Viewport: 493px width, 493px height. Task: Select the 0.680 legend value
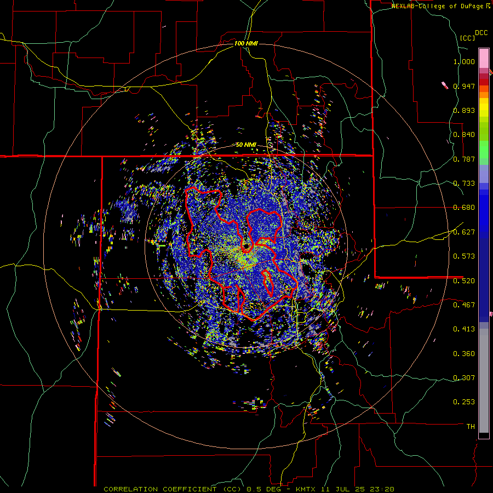click(464, 208)
